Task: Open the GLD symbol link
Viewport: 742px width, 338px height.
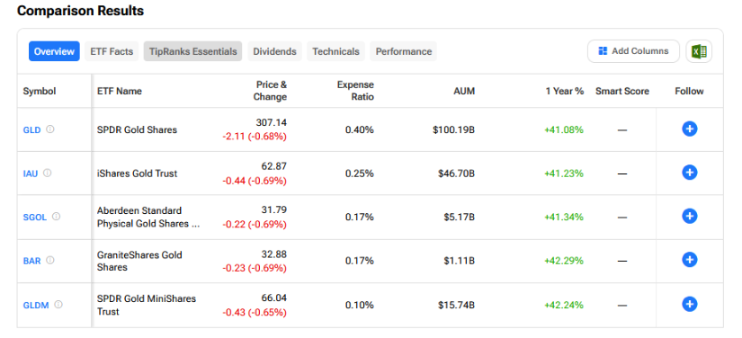Action: [x=31, y=129]
